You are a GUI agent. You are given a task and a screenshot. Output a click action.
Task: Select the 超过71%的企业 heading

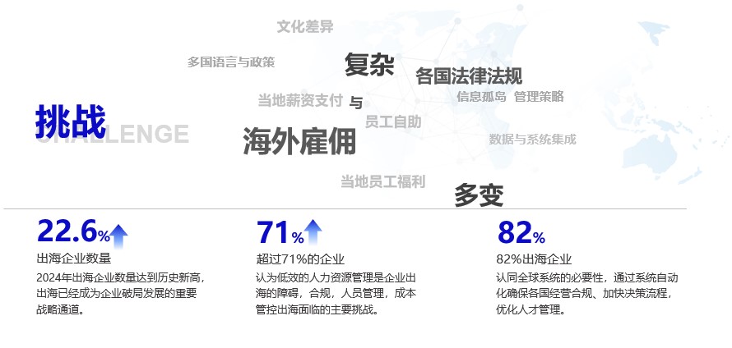point(300,259)
